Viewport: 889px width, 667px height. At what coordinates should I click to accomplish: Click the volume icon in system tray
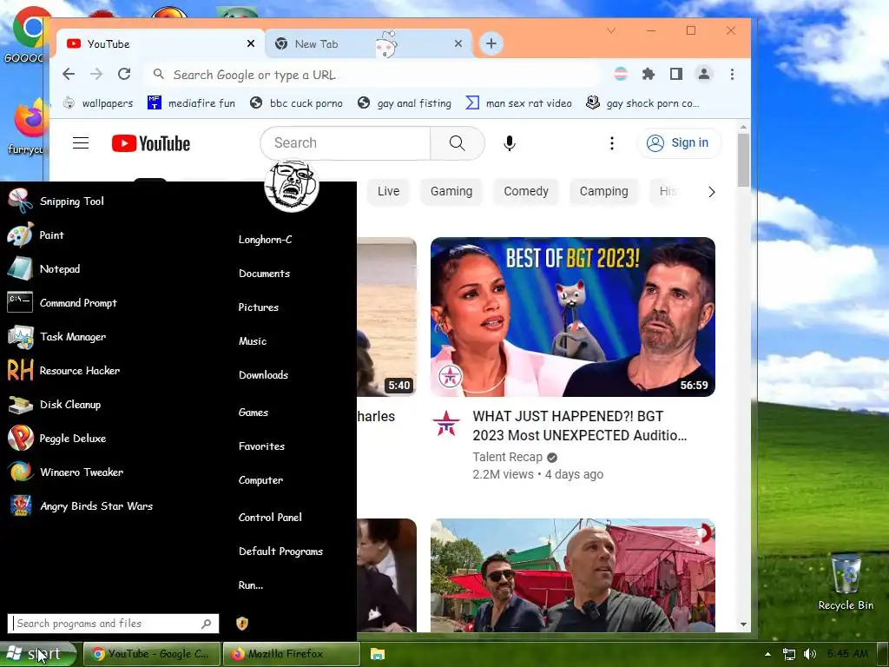810,654
